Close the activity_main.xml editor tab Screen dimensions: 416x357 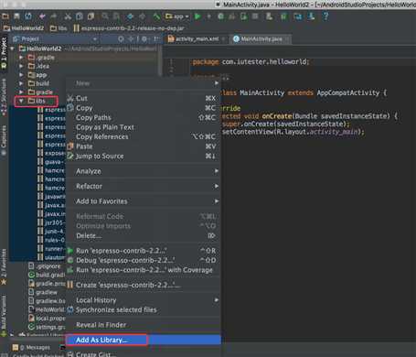(224, 39)
